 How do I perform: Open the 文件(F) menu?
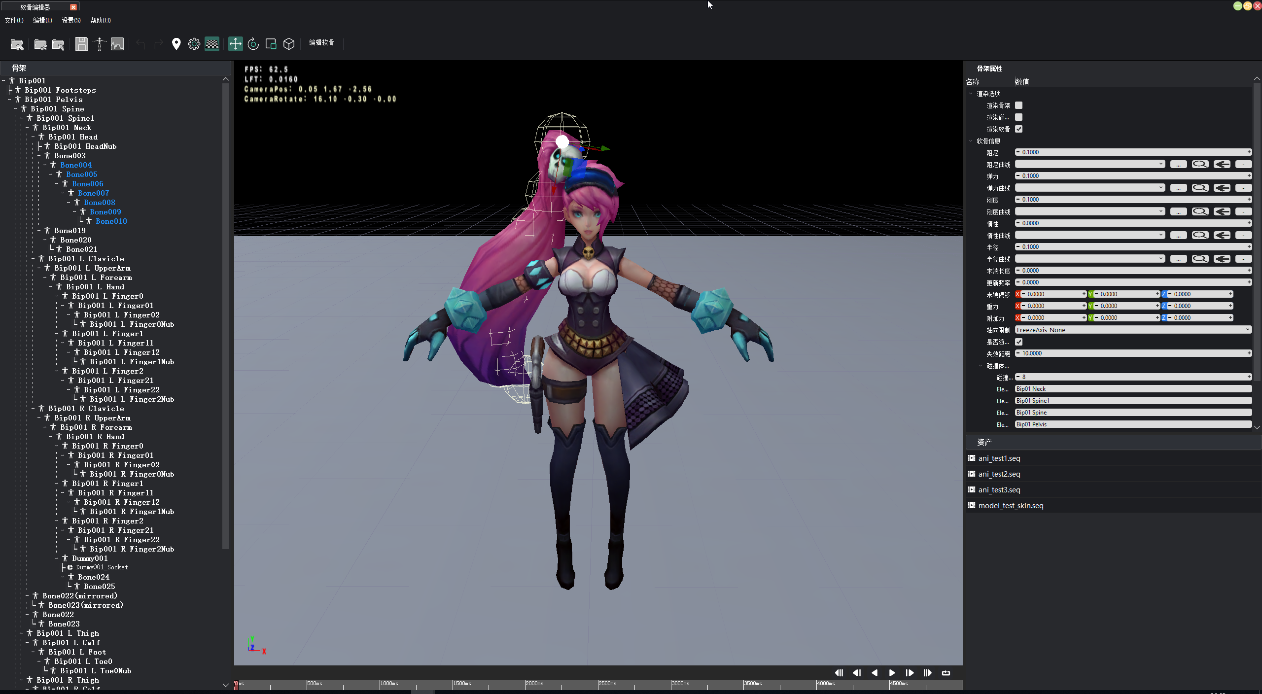[x=14, y=20]
